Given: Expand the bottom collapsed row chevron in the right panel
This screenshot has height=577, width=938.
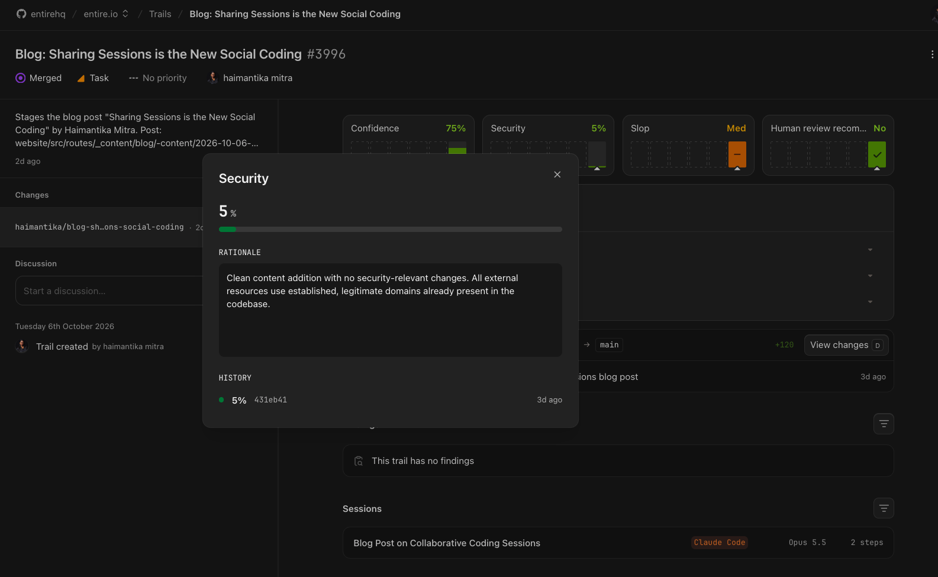Looking at the screenshot, I should [870, 302].
